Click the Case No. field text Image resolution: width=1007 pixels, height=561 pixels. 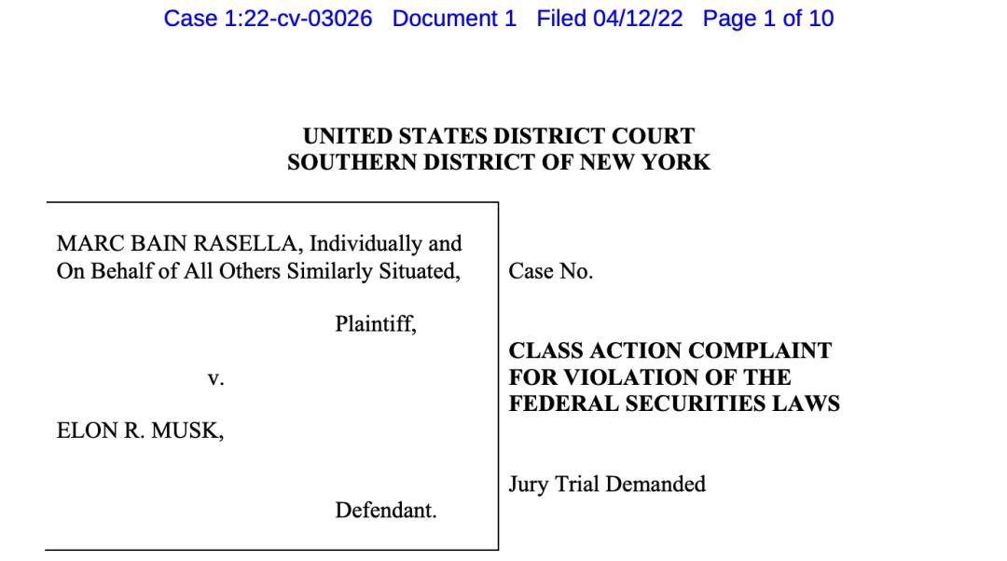click(x=550, y=271)
